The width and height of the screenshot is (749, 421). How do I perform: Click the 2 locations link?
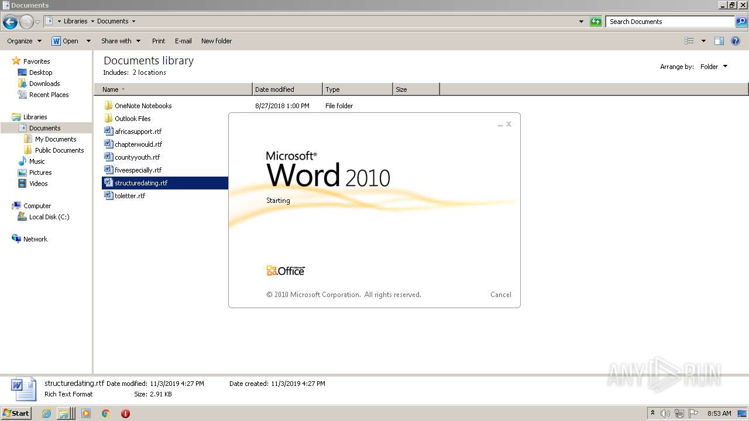pos(149,73)
